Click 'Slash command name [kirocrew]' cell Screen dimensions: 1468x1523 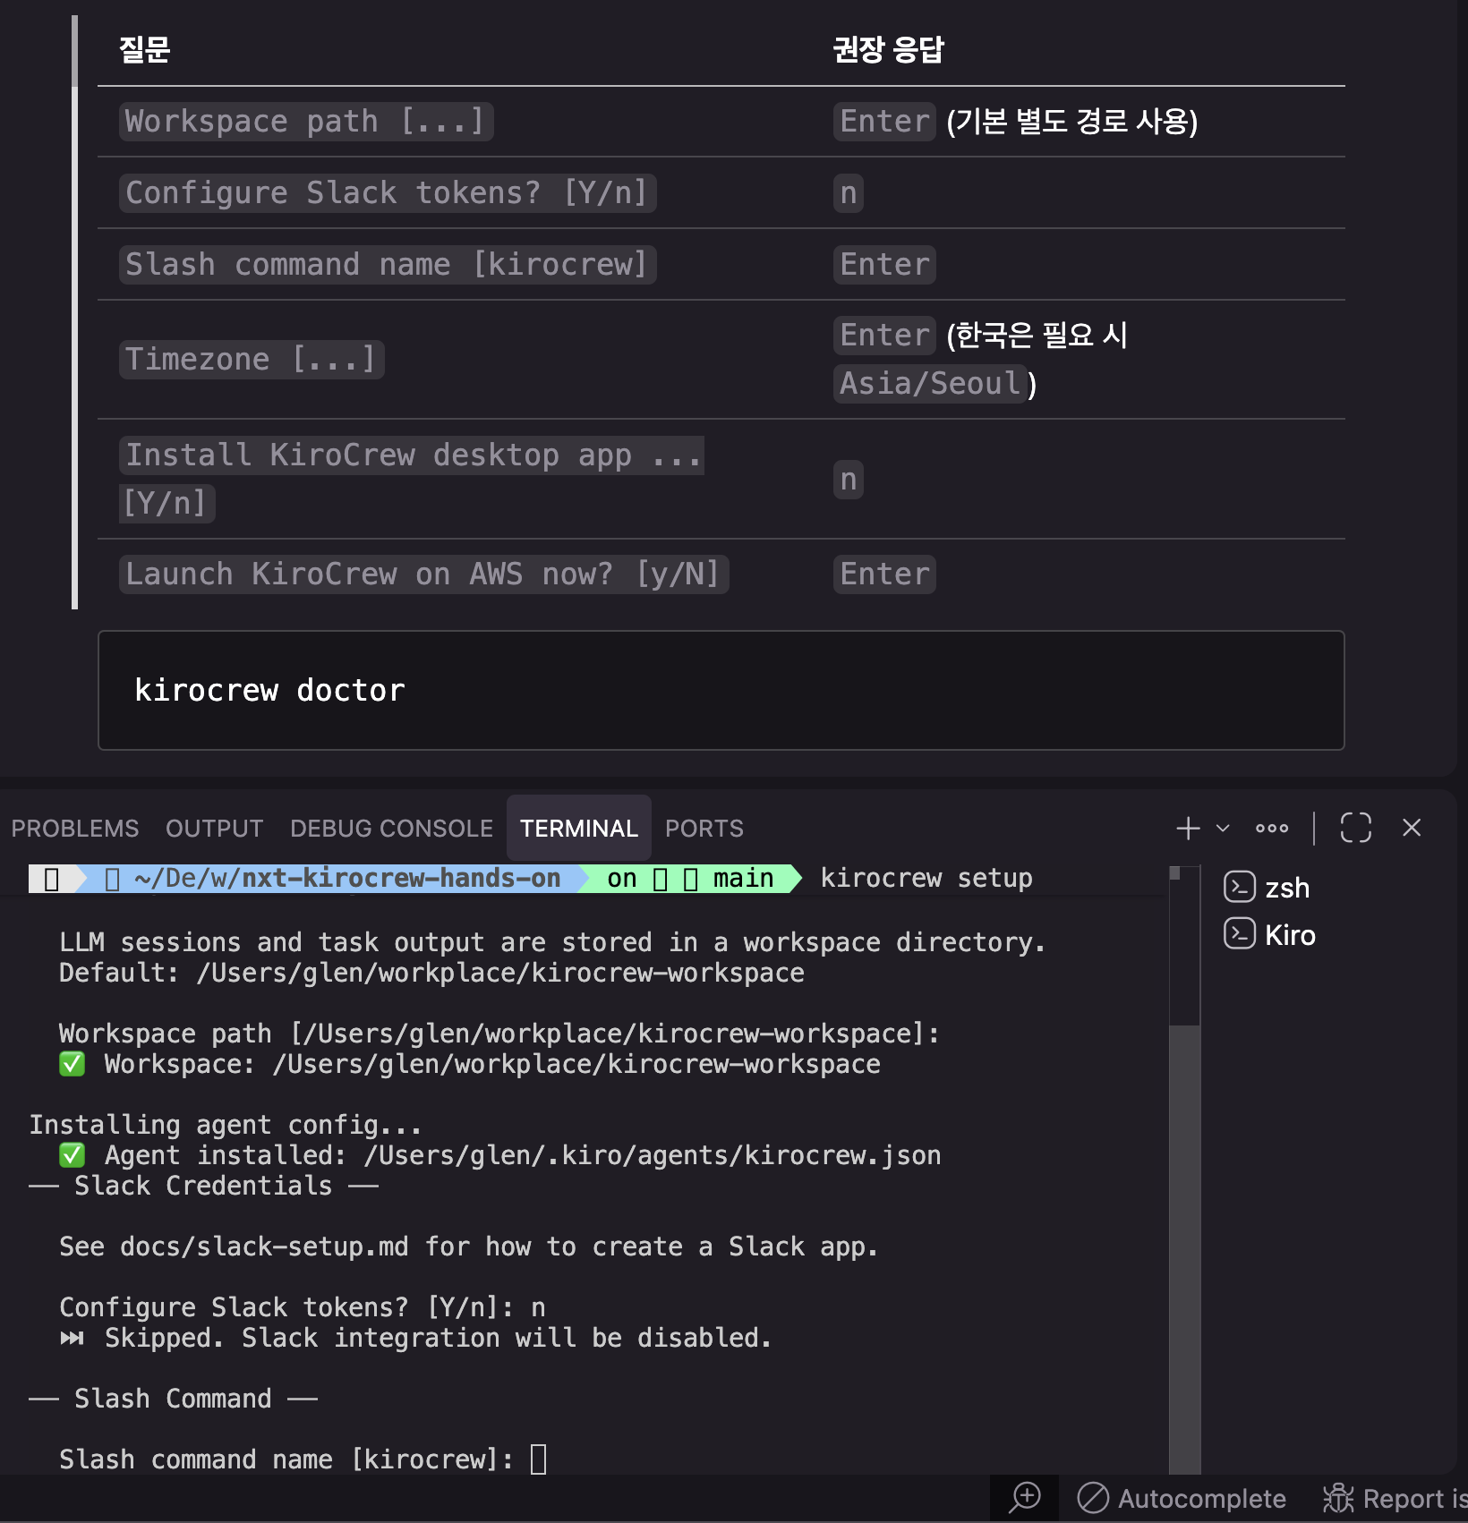(388, 265)
